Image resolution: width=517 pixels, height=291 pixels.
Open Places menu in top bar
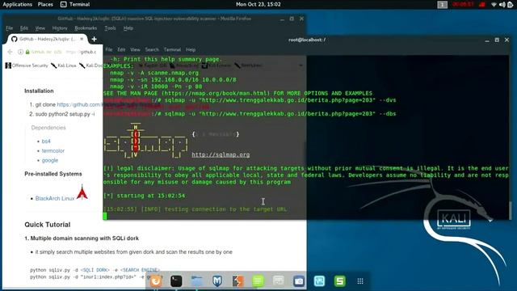[x=45, y=4]
